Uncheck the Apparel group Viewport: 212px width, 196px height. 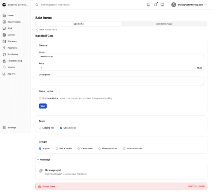click(40, 149)
